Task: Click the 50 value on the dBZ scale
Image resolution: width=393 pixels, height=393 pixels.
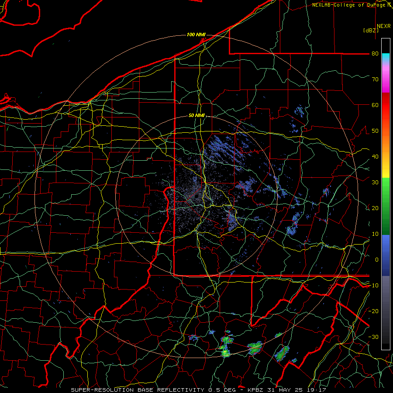Action: pos(375,131)
